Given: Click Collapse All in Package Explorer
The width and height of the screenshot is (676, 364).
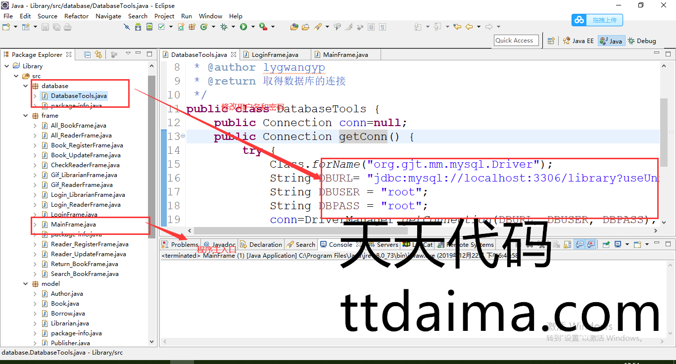Looking at the screenshot, I should tap(87, 54).
